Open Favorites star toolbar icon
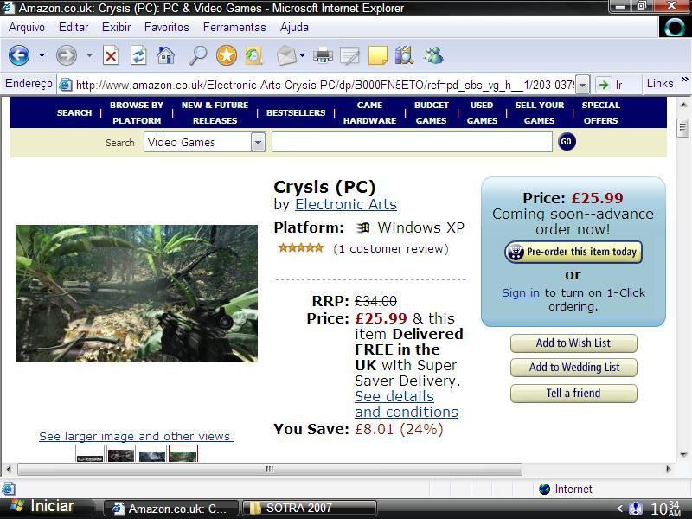 click(227, 55)
